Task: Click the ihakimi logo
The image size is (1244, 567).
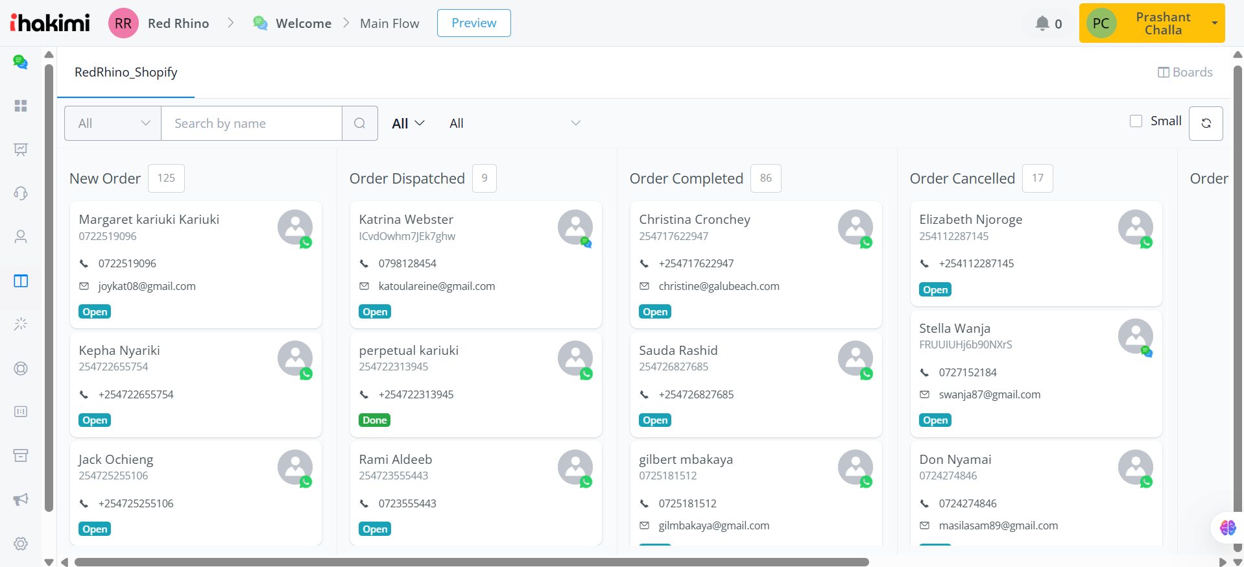Action: point(50,23)
